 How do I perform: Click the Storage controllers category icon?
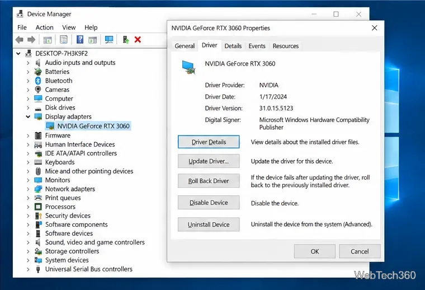tap(38, 251)
